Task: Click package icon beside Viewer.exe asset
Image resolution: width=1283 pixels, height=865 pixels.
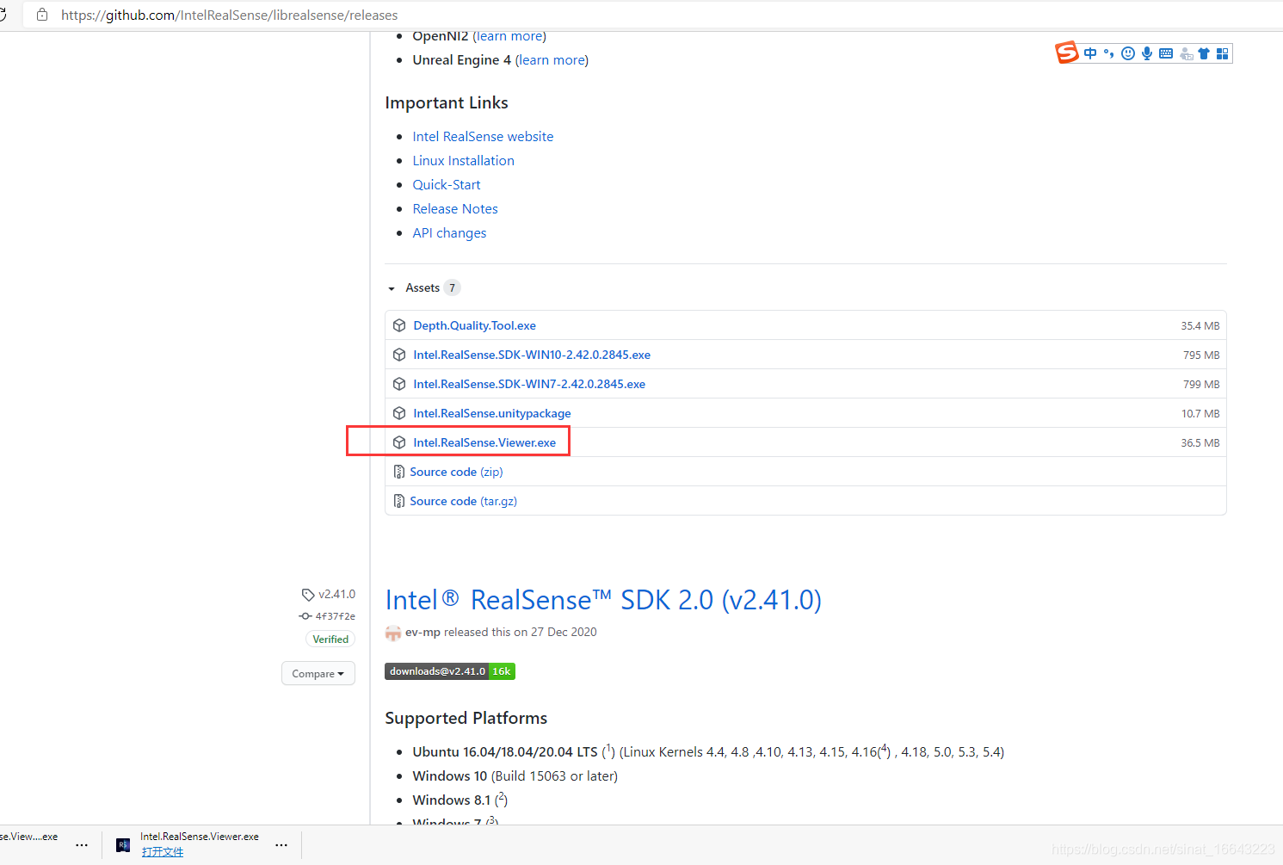Action: tap(399, 442)
